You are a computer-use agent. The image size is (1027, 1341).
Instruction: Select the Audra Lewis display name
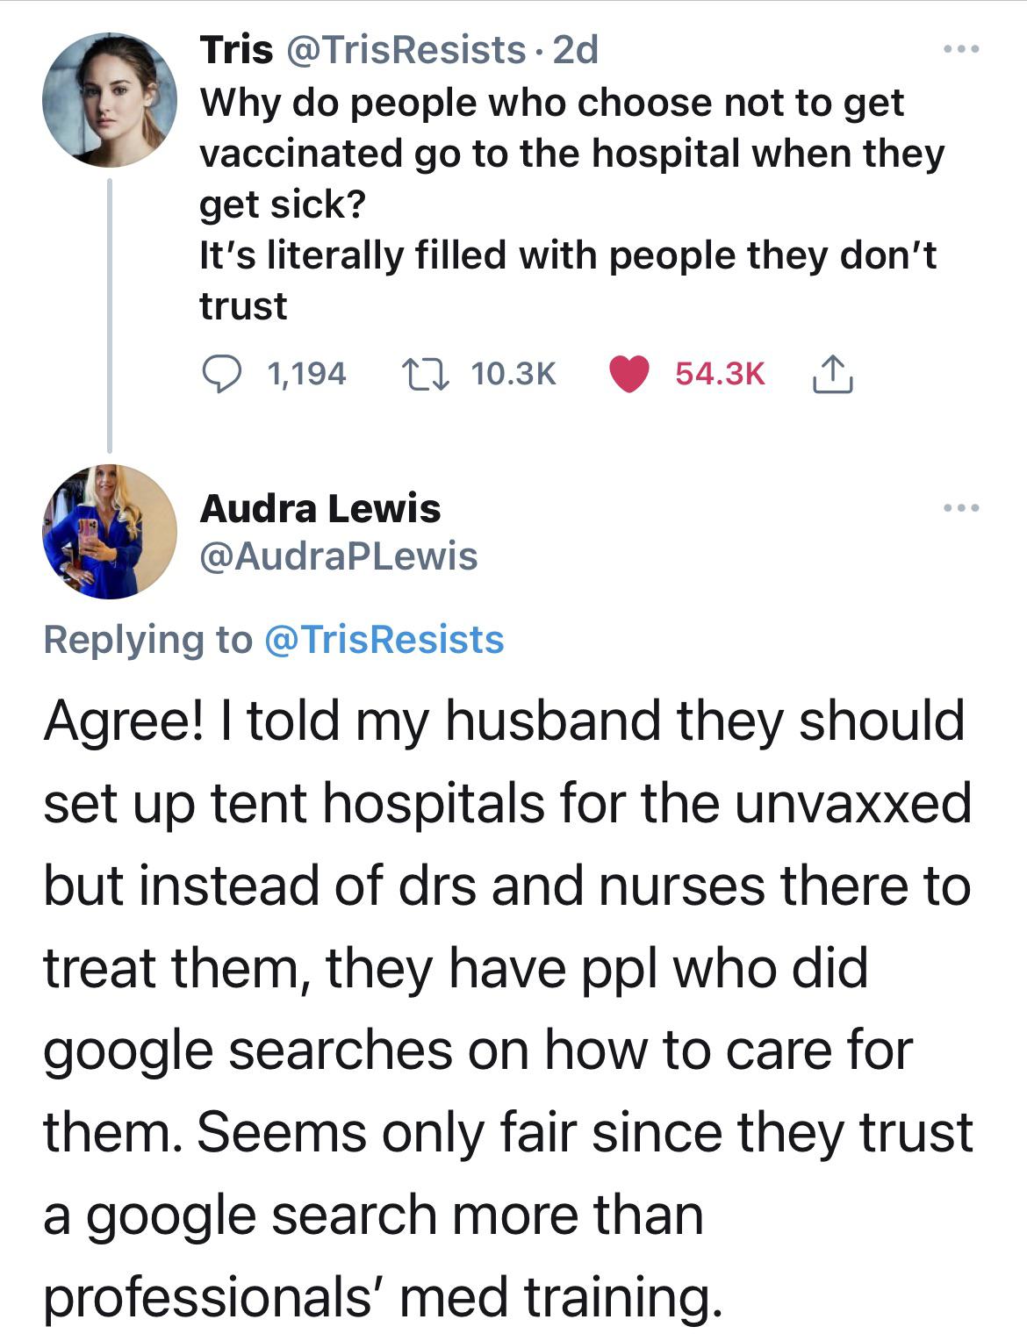[x=320, y=508]
